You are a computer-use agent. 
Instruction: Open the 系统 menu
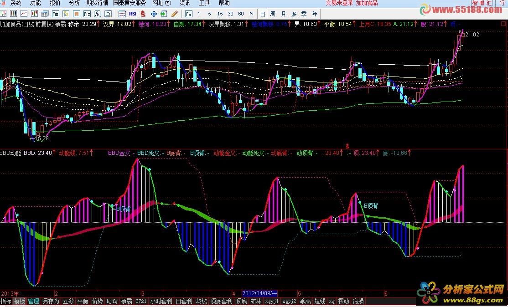point(15,3)
